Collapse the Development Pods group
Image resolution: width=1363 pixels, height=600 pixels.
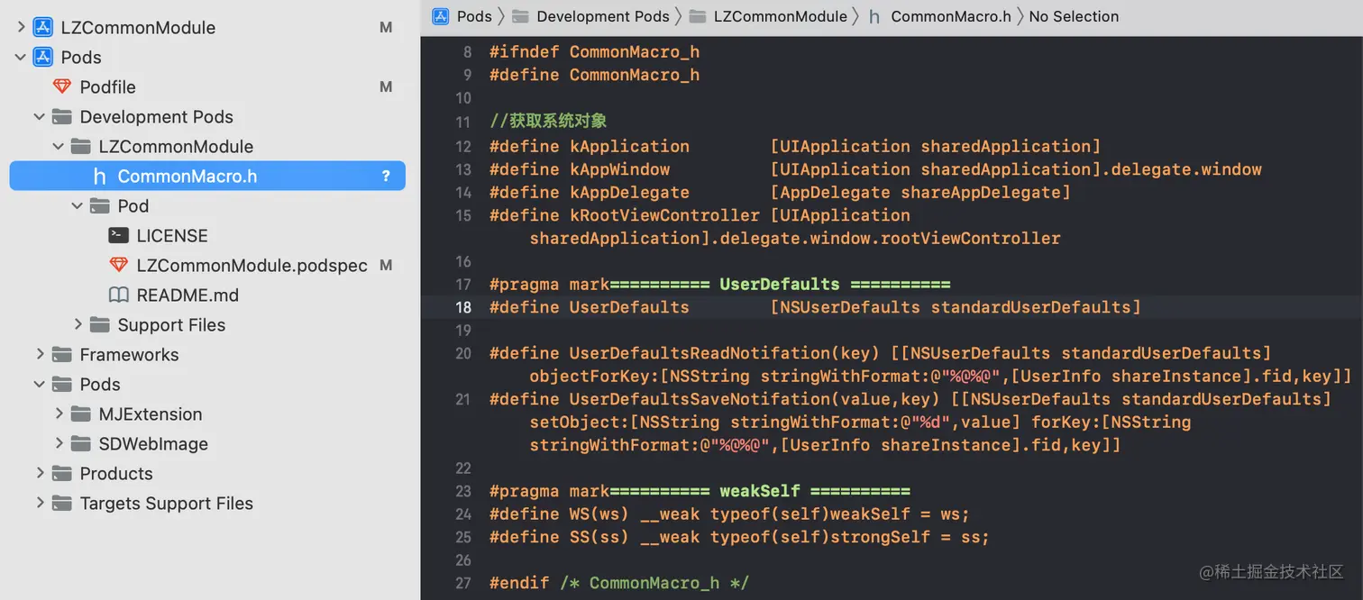[40, 116]
